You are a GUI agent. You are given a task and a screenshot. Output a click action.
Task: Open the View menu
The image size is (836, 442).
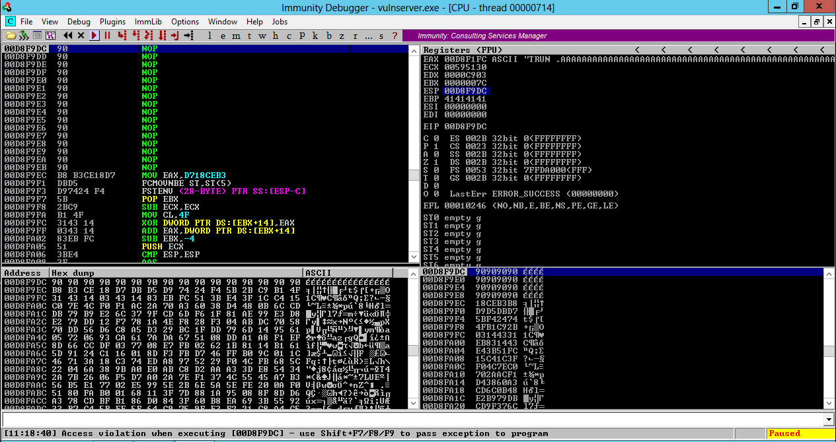(x=50, y=22)
